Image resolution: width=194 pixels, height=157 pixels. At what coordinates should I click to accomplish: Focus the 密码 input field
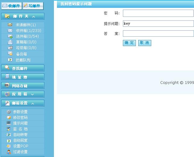click(158, 13)
